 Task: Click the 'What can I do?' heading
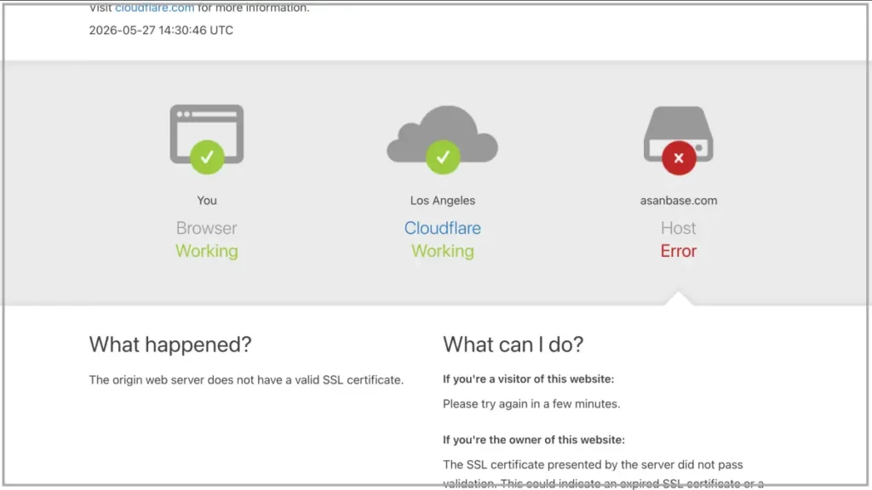tap(513, 345)
